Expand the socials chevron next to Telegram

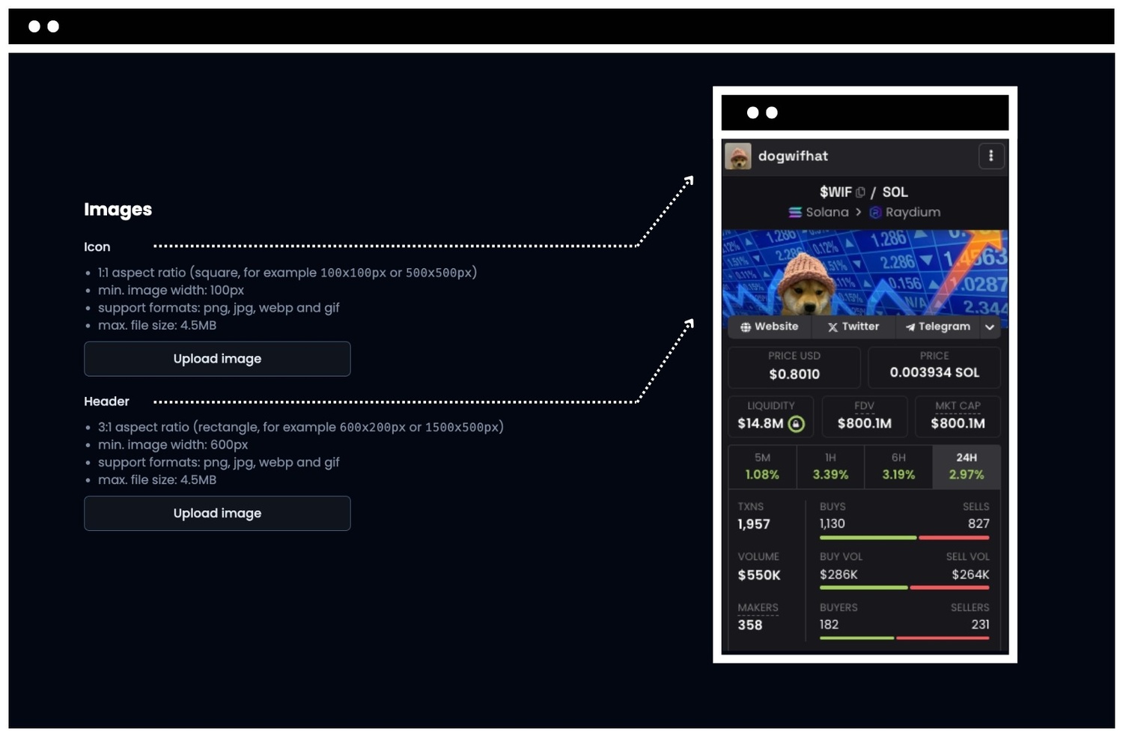pyautogui.click(x=990, y=327)
